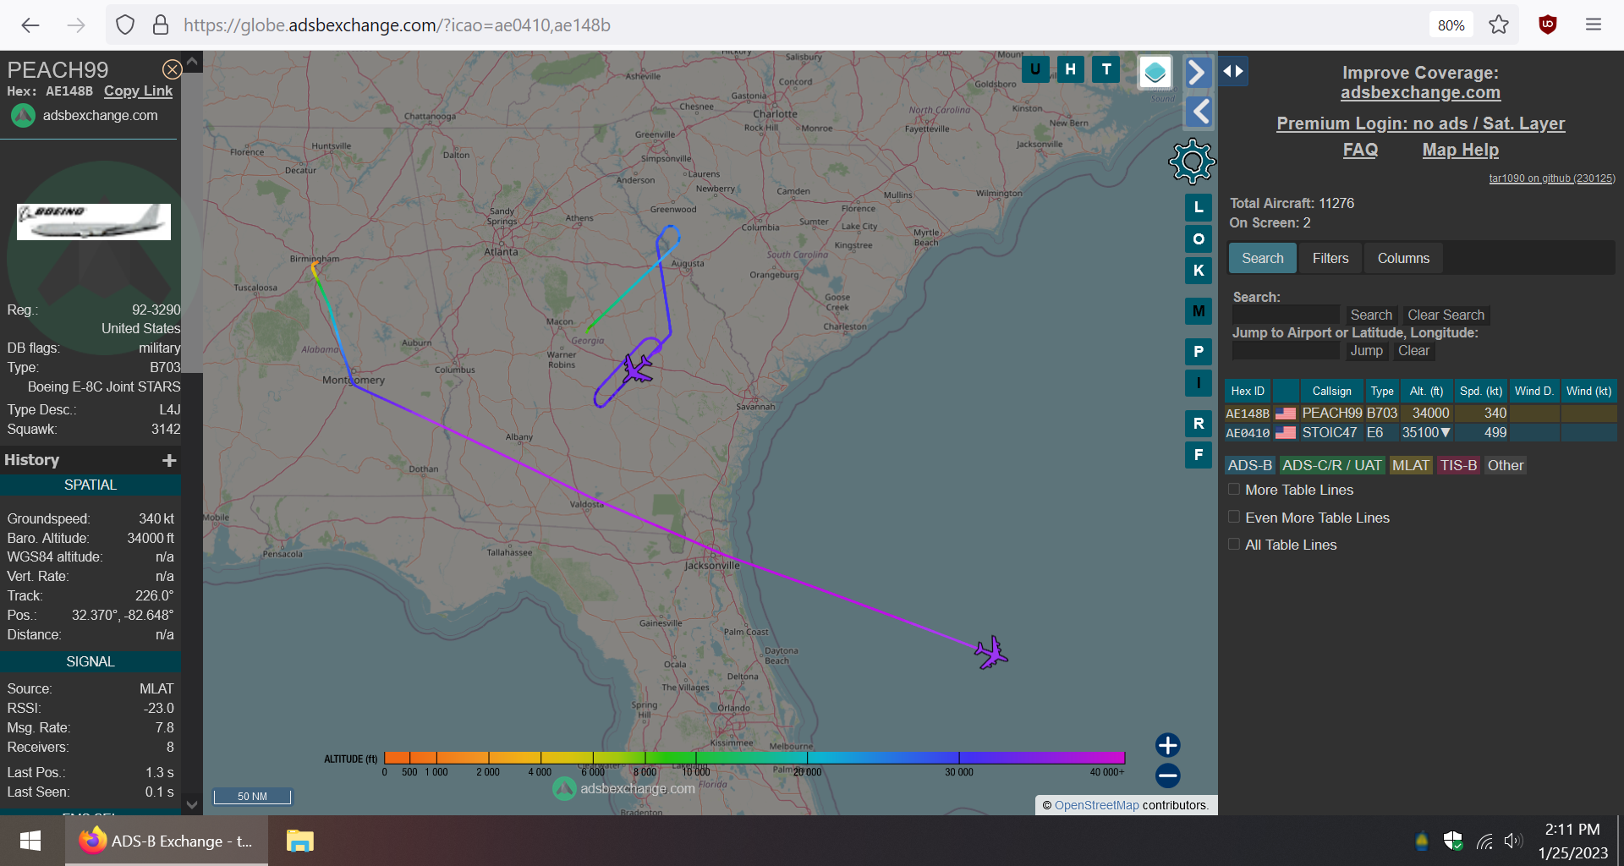The image size is (1624, 866).
Task: Bookmark this page with the star icon
Action: click(1499, 25)
